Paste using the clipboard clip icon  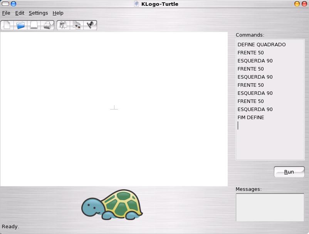[x=90, y=25]
